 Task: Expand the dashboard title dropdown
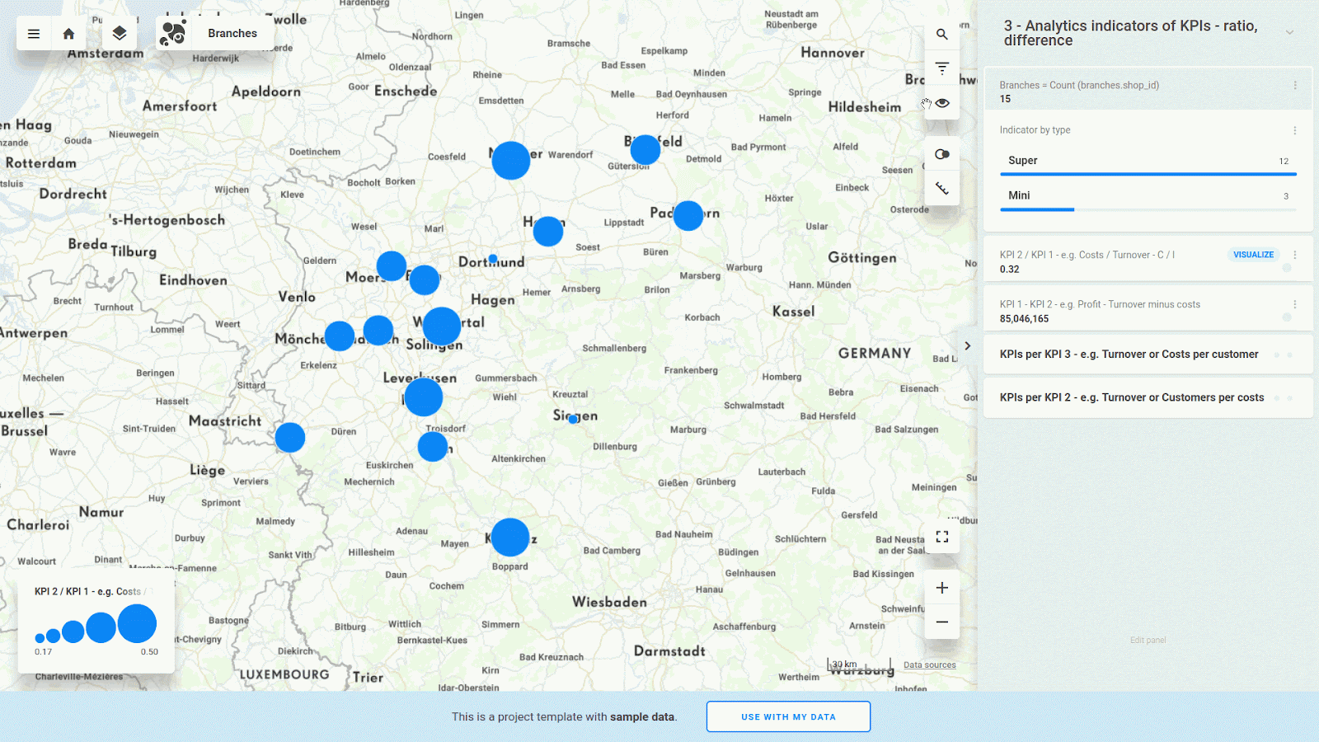(x=1289, y=33)
